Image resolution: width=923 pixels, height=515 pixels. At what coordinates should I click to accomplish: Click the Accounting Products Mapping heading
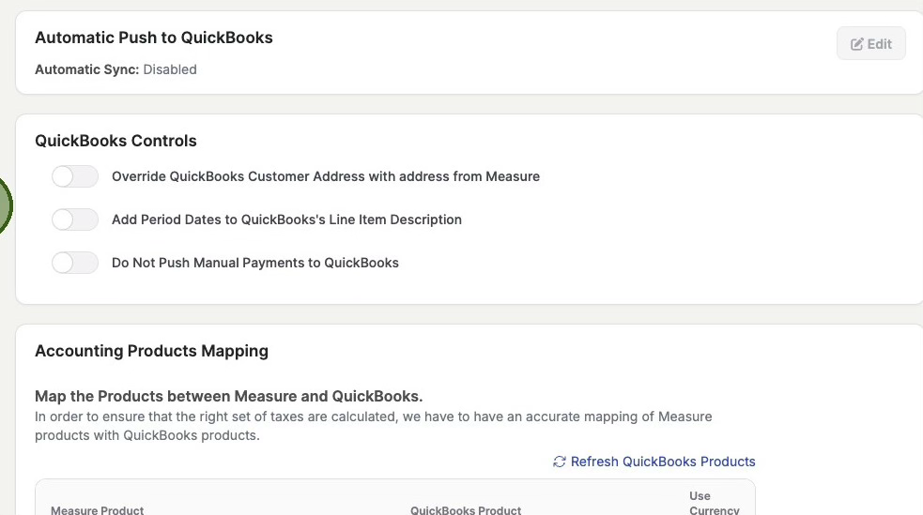click(x=151, y=351)
